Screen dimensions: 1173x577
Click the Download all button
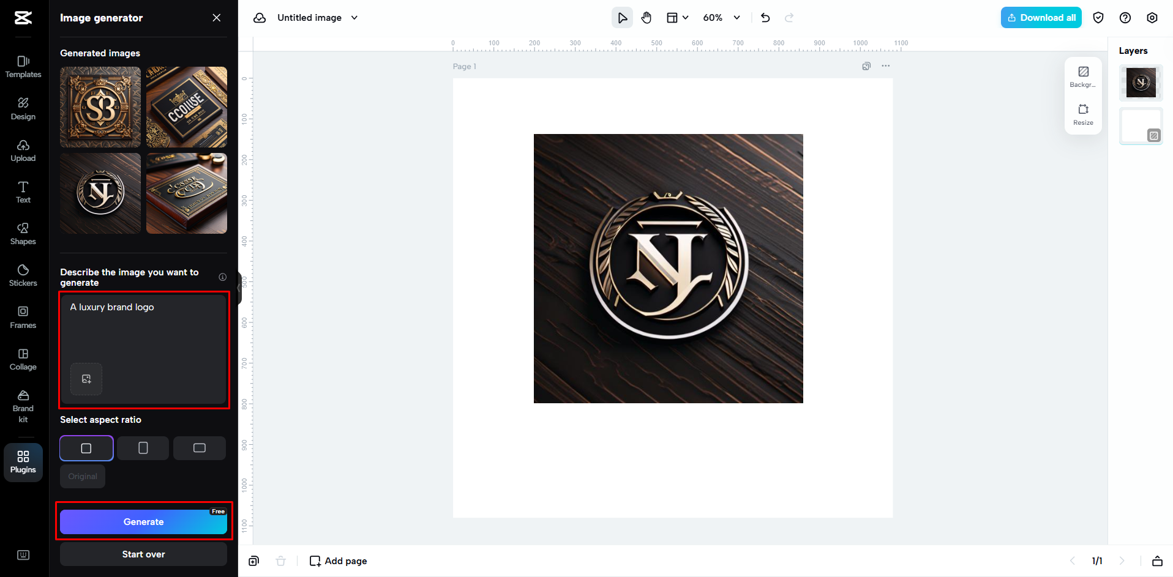[1041, 18]
